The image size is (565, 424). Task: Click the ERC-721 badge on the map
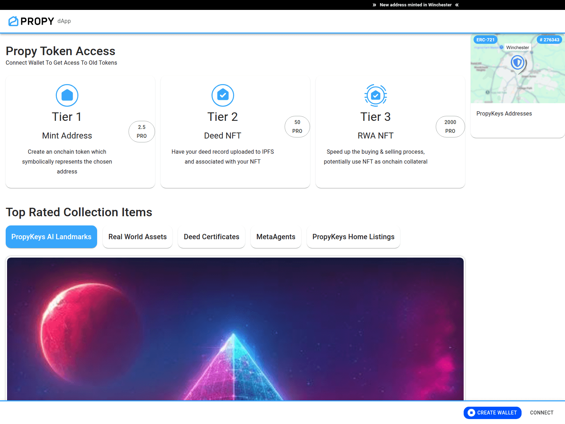tap(486, 40)
